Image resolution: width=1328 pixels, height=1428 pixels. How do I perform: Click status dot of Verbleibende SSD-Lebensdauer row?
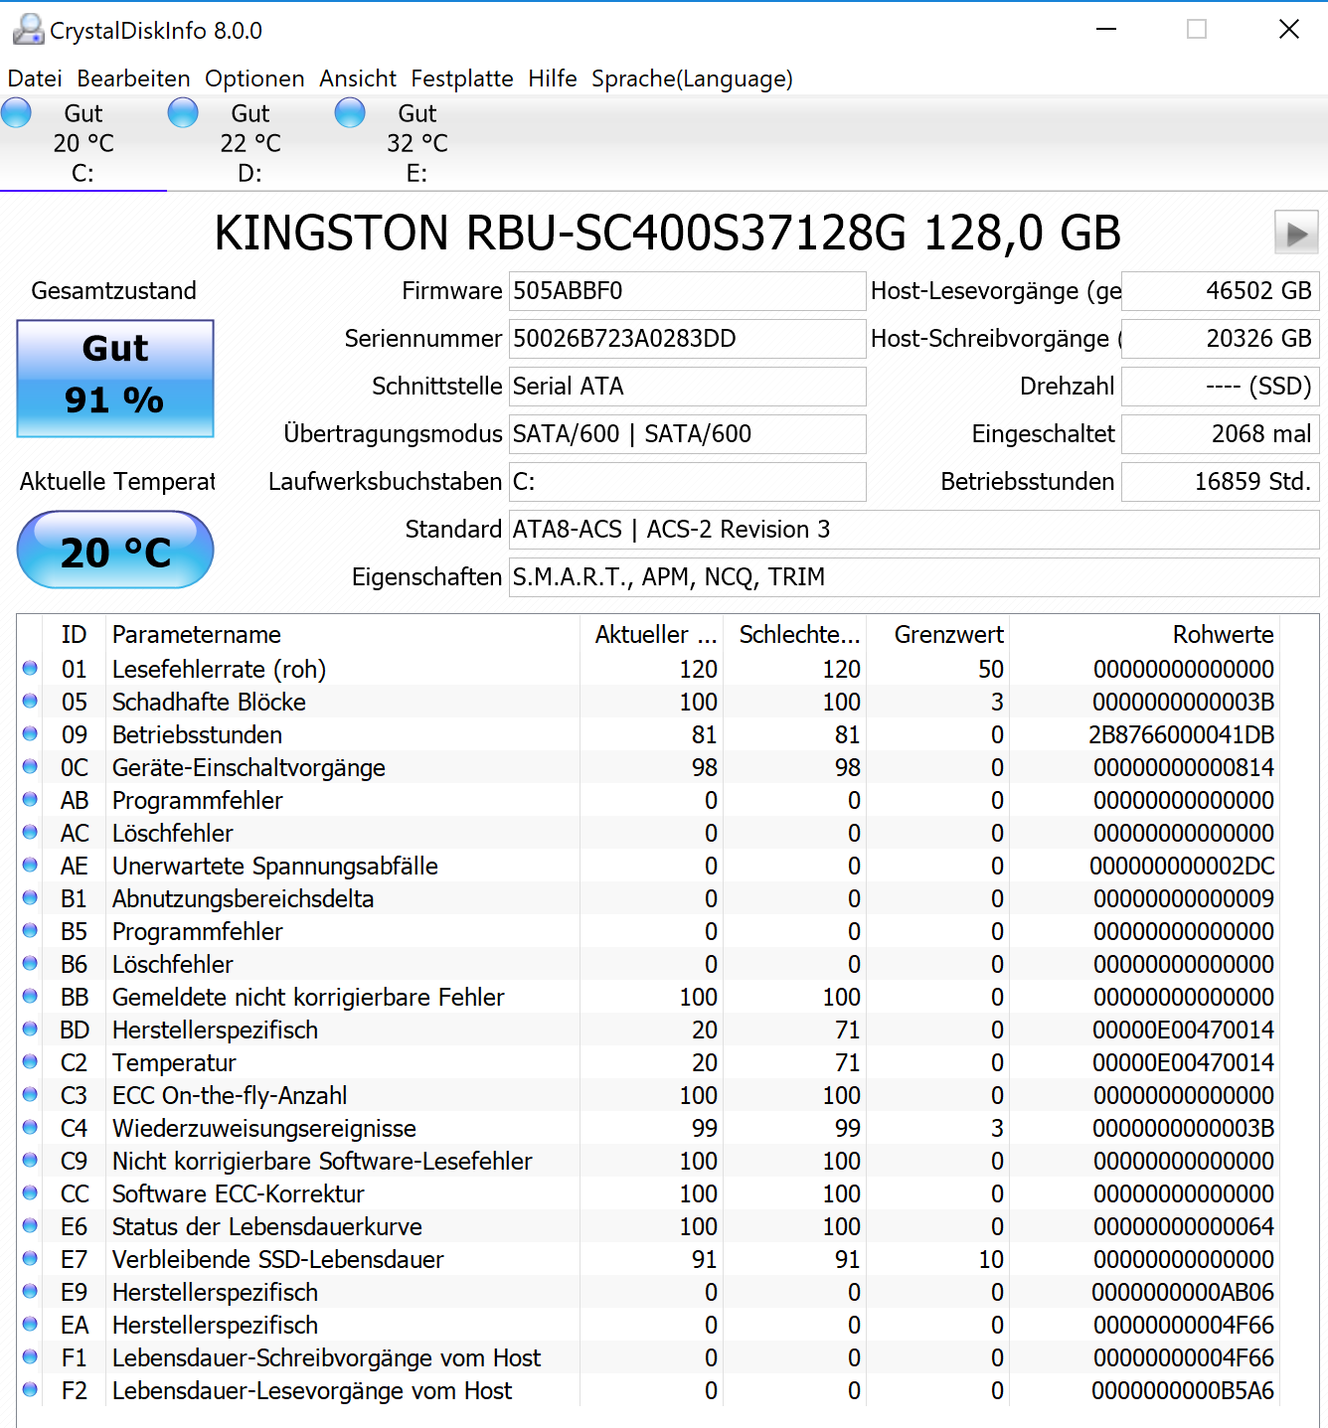pyautogui.click(x=30, y=1258)
